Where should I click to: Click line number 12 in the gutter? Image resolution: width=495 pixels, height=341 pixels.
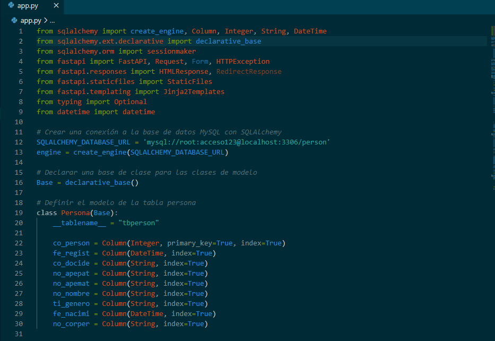tap(20, 142)
